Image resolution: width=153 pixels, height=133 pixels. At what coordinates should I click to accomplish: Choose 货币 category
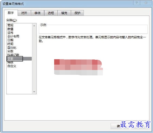coord(10,33)
